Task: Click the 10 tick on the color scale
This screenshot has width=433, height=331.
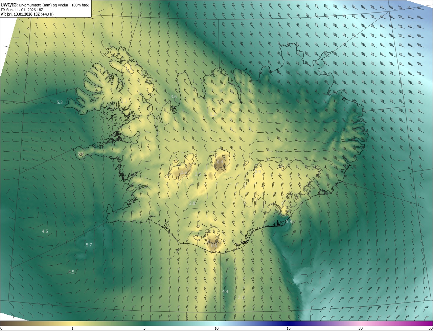Action: coord(216,328)
